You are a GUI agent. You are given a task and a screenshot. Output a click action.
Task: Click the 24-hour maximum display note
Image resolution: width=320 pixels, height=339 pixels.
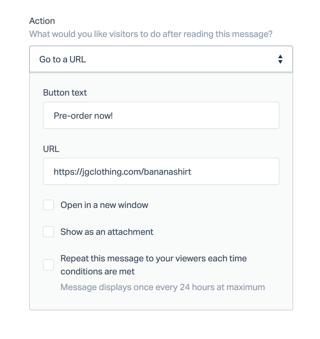pyautogui.click(x=163, y=287)
